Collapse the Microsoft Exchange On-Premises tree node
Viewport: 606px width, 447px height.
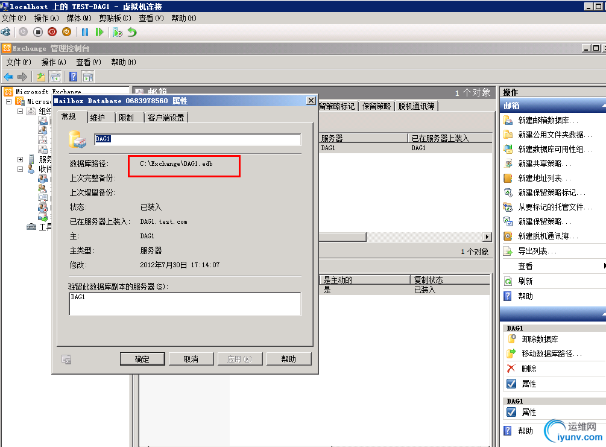[8, 101]
